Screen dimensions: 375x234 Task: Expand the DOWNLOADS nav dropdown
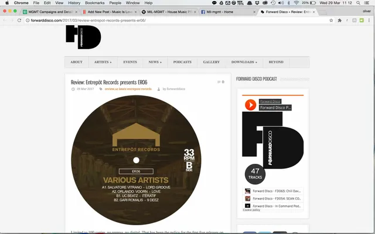(244, 62)
